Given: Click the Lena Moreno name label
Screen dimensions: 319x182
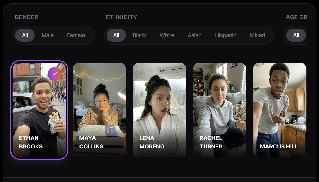Looking at the screenshot, I should click(x=152, y=142).
